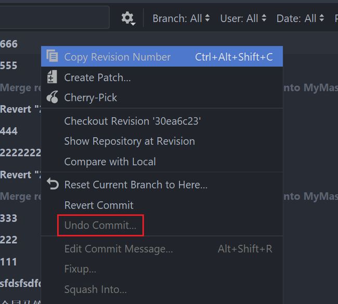The width and height of the screenshot is (338, 304).
Task: Click the Reset Current Branch arrow icon
Action: pos(53,184)
